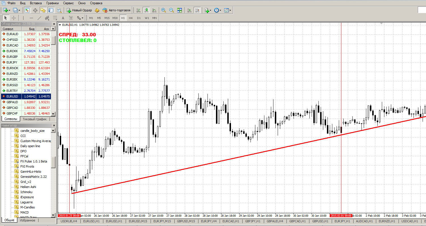Switch timeframe to H4
Image resolution: width=426 pixels, height=226 pixels.
(x=130, y=18)
